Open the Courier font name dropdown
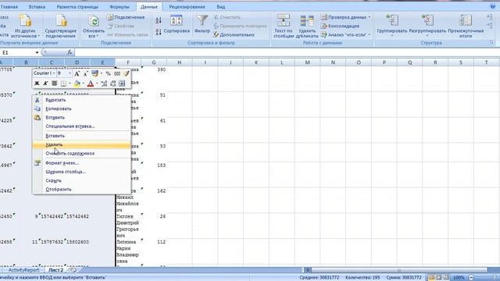The width and height of the screenshot is (500, 281). [x=53, y=73]
